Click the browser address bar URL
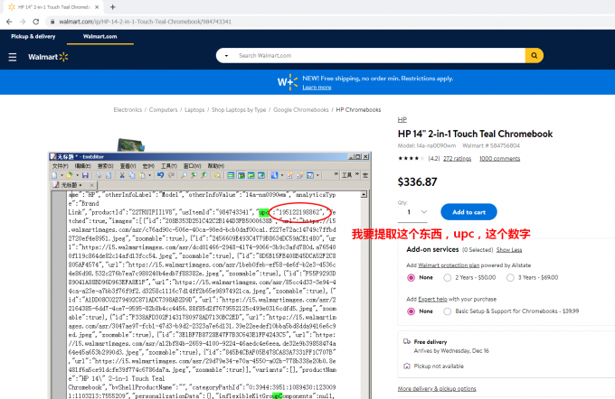This screenshot has width=615, height=399. click(145, 22)
